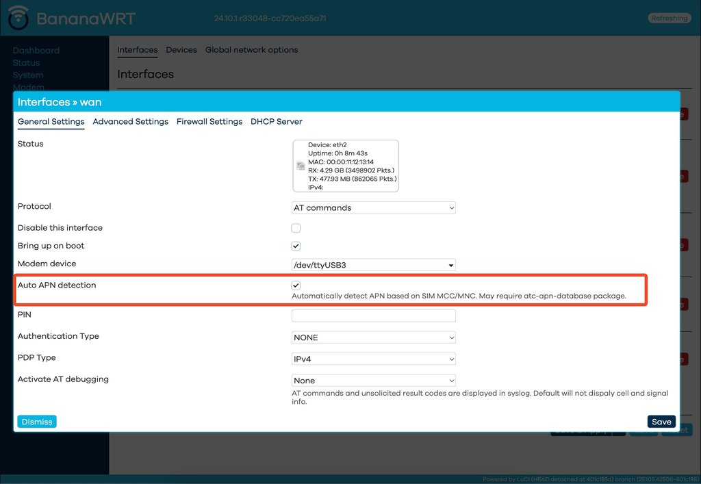This screenshot has width=701, height=484.
Task: Open the Devices tab
Action: pyautogui.click(x=181, y=50)
